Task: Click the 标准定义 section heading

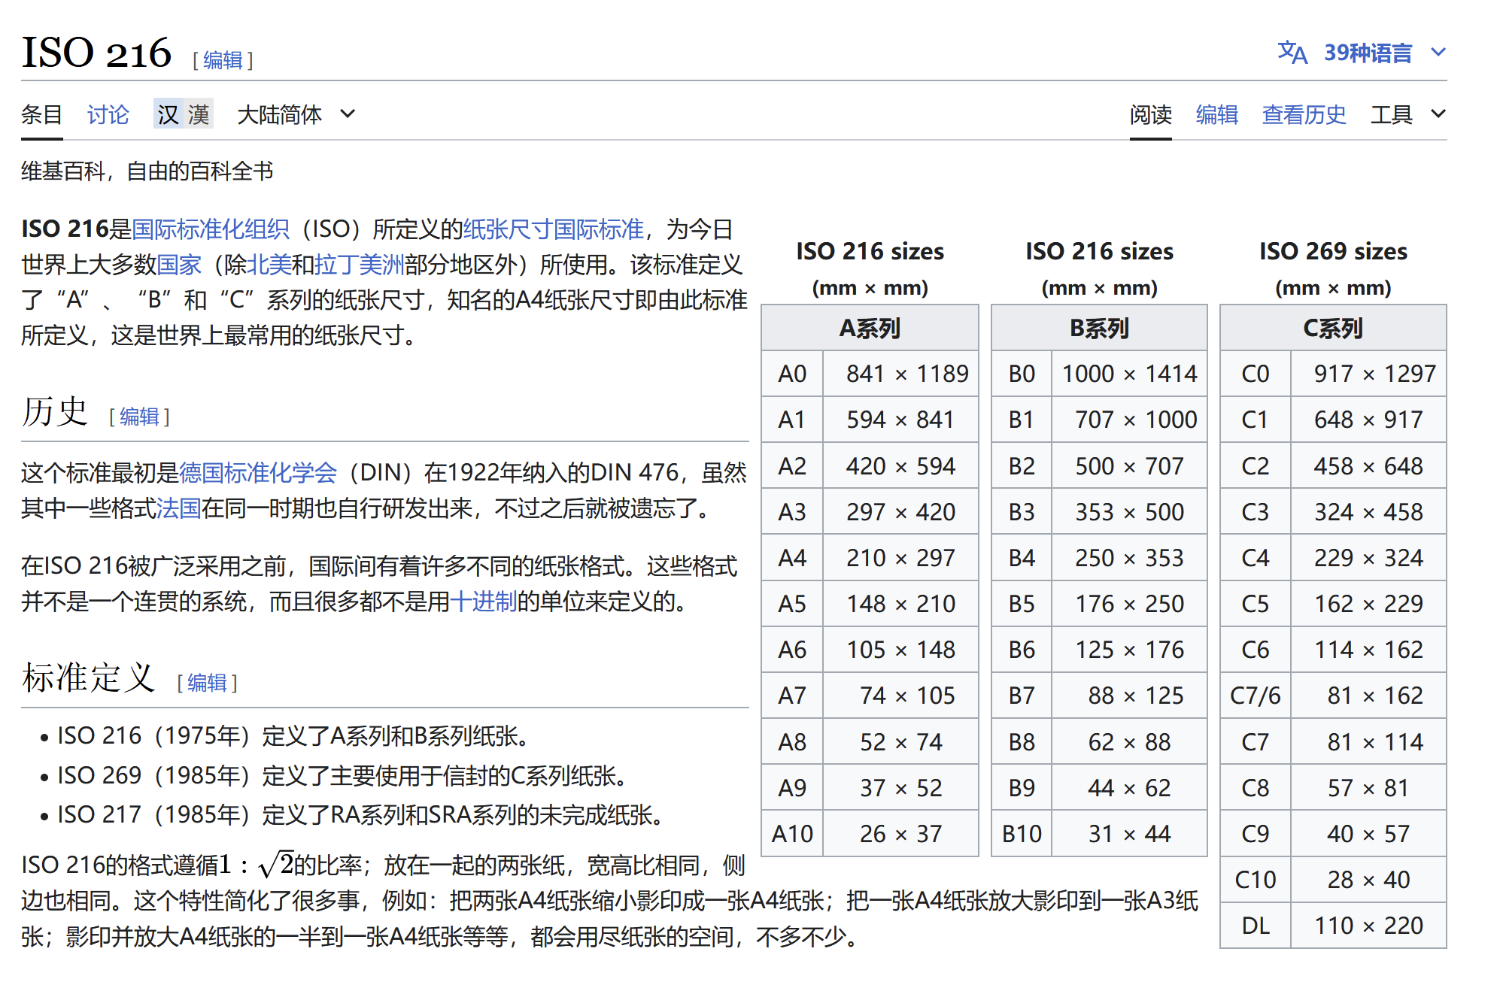Action: pos(89,677)
